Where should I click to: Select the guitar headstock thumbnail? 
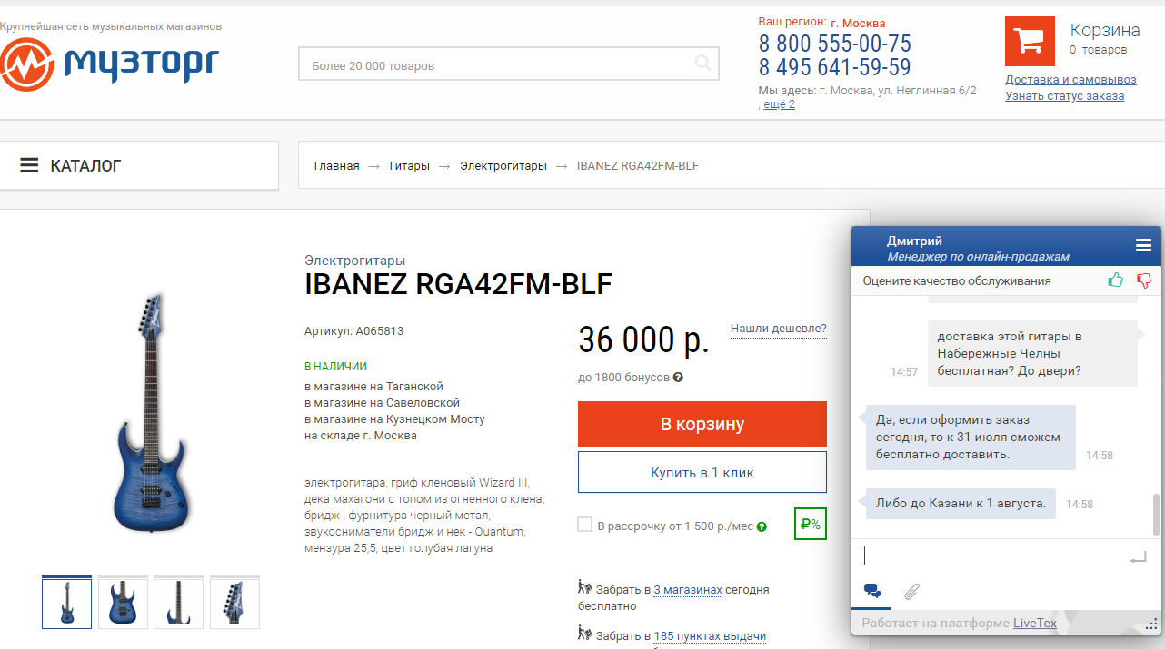point(234,602)
